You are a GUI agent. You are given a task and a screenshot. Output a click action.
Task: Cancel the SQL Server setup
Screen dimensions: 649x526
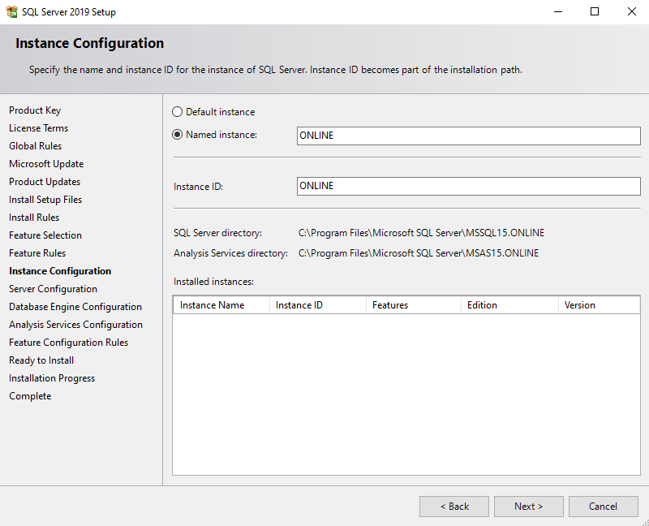point(603,507)
